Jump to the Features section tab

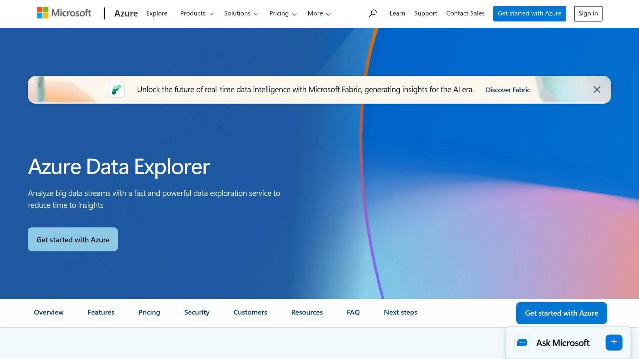point(101,312)
